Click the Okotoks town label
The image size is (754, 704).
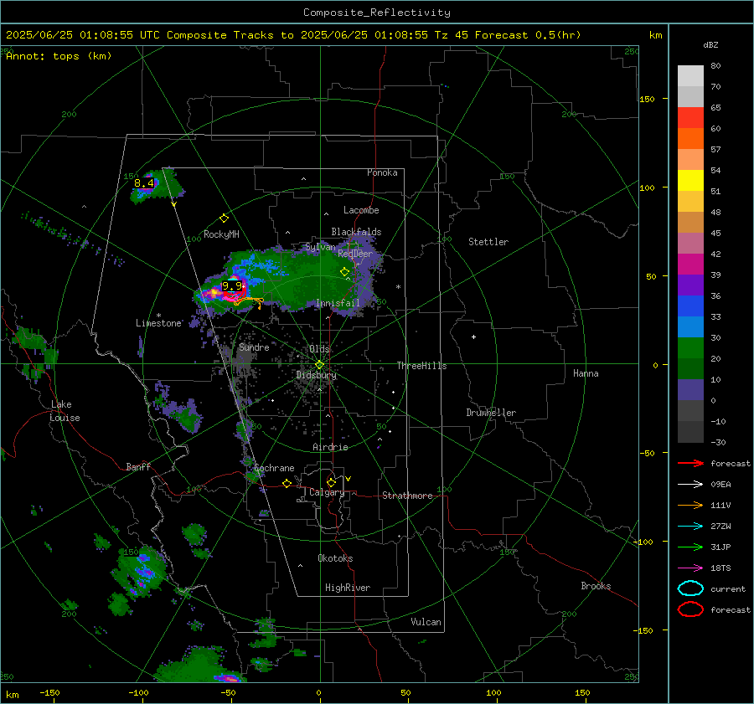335,558
